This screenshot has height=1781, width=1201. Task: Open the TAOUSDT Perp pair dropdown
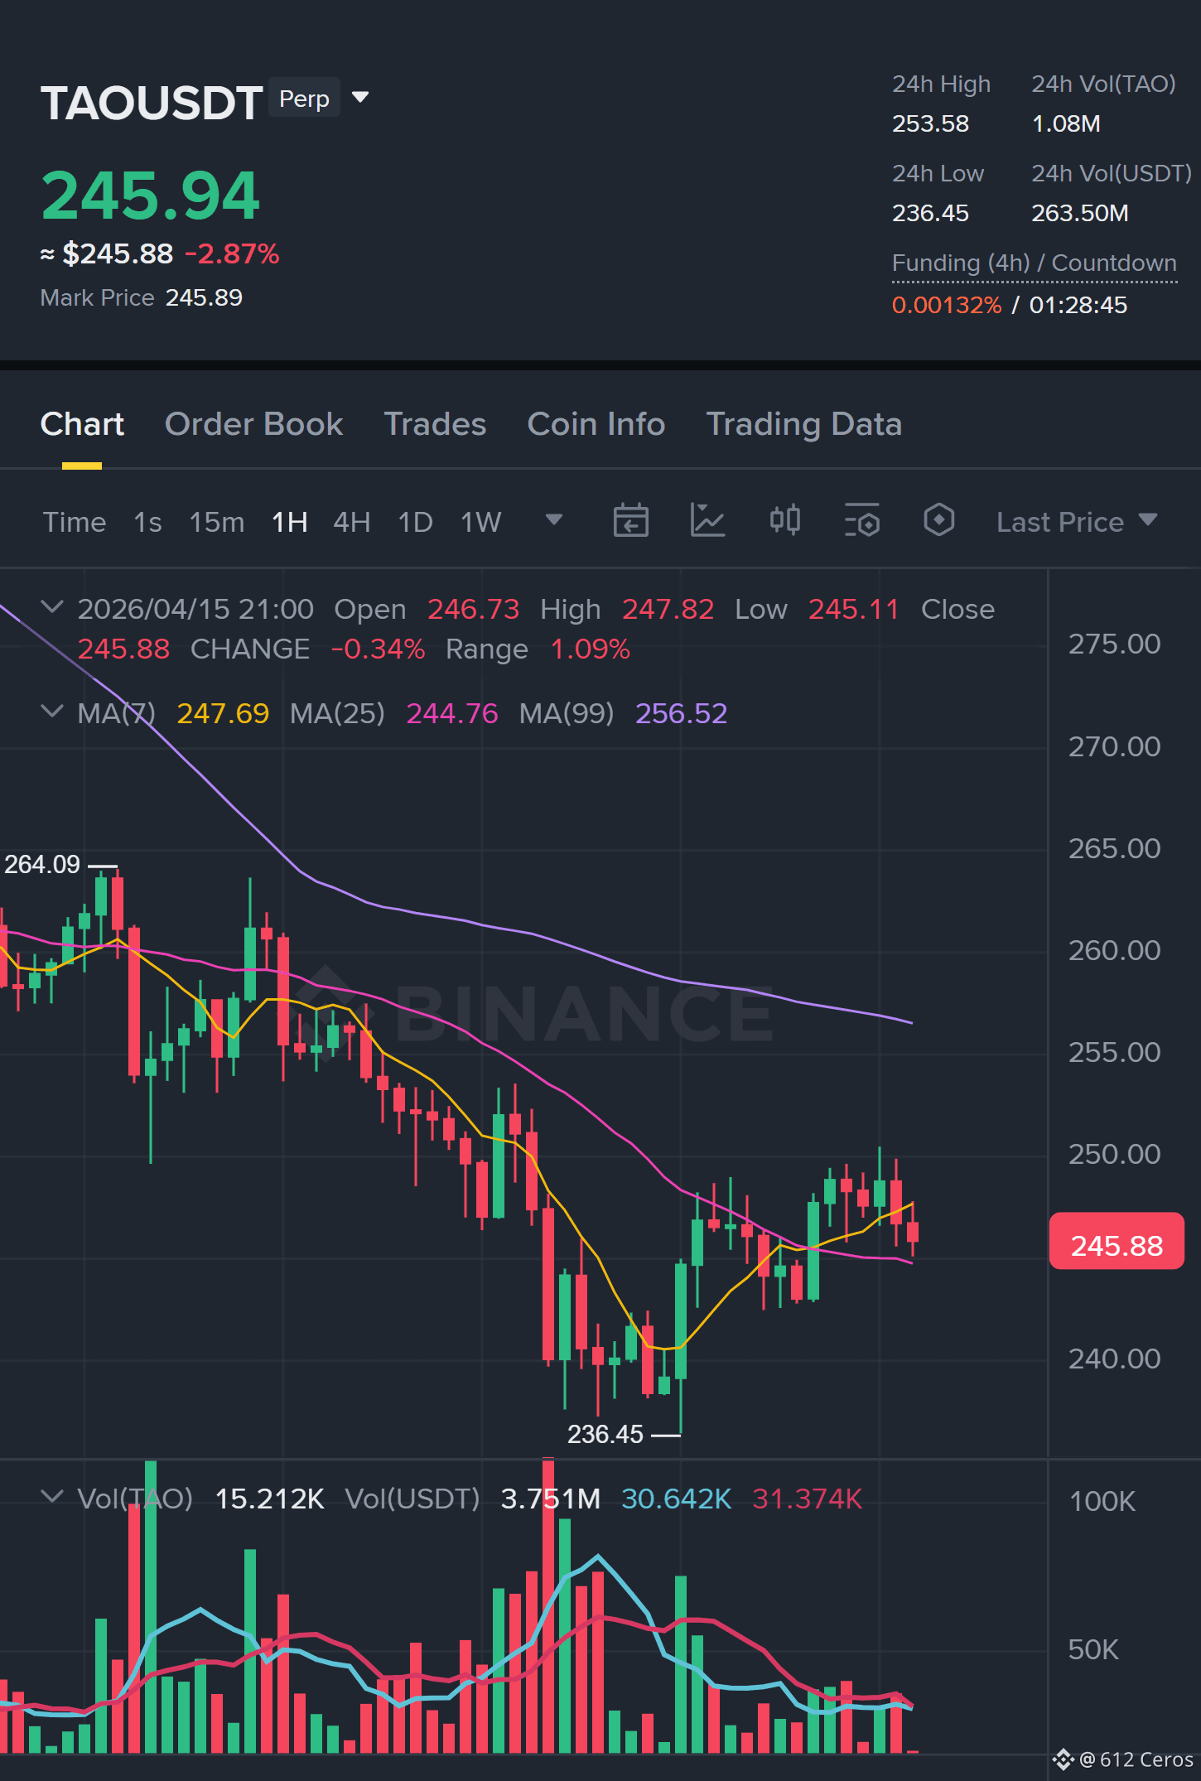tap(360, 98)
